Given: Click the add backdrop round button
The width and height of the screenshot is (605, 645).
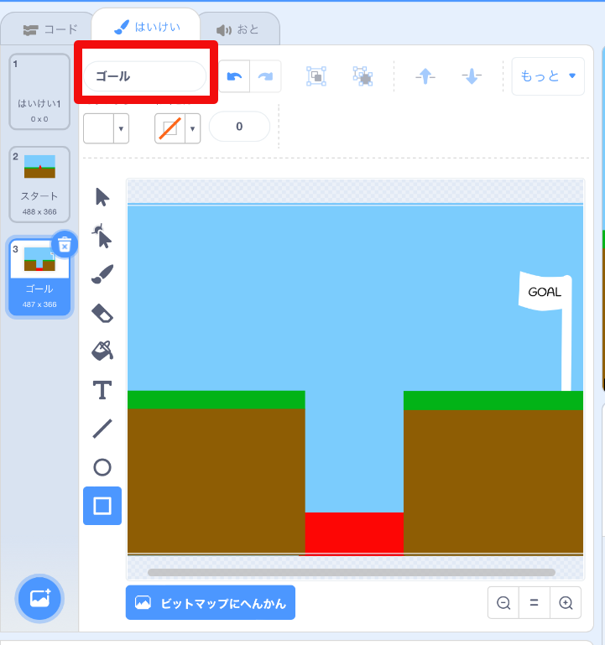Looking at the screenshot, I should coord(39,599).
